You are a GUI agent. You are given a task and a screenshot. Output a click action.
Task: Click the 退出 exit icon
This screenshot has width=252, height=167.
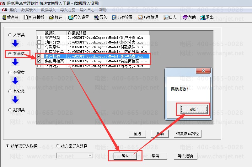203,17
